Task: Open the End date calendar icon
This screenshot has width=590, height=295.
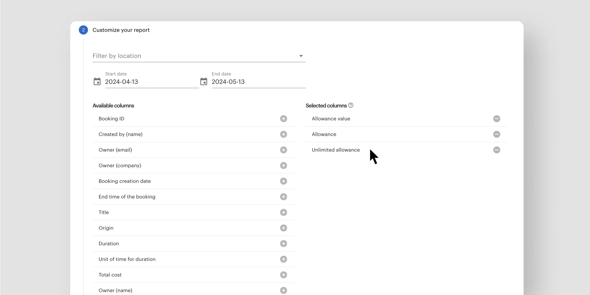Action: tap(204, 82)
